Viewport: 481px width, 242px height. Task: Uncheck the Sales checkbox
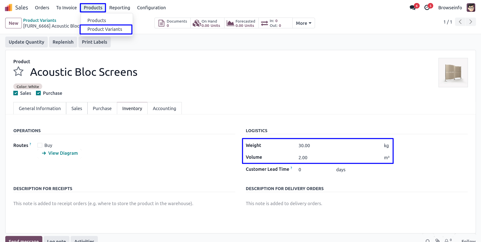(16, 93)
